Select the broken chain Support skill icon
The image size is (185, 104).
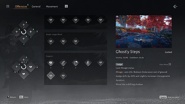(x=63, y=63)
